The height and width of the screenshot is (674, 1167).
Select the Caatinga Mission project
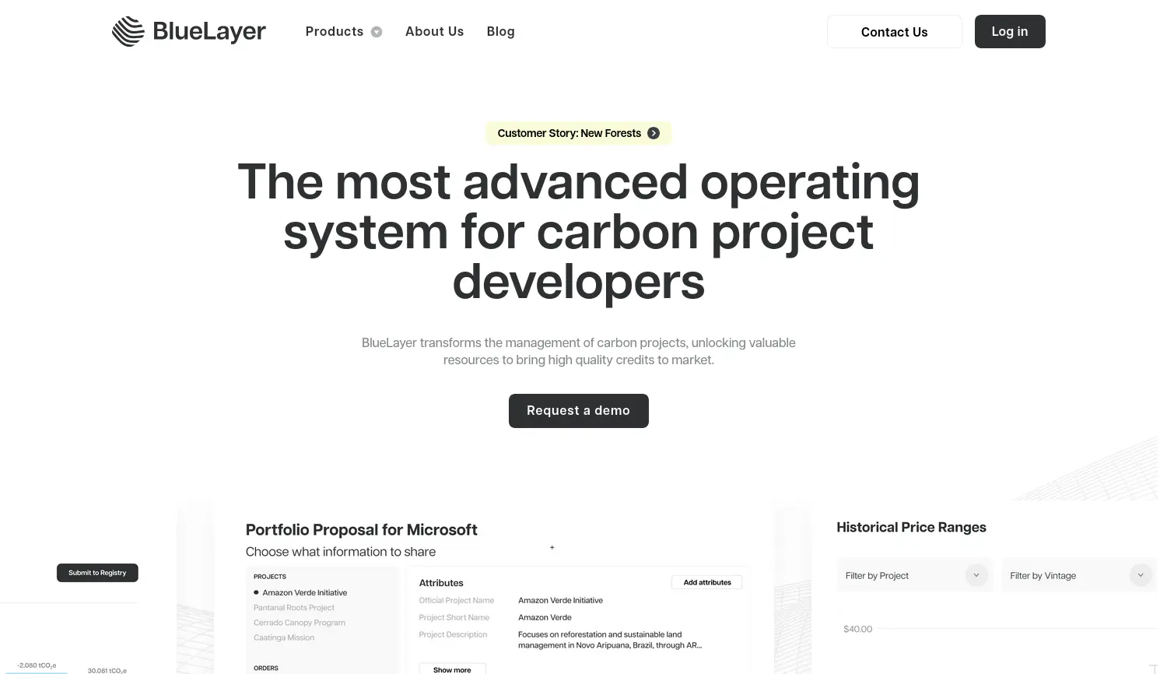(283, 637)
